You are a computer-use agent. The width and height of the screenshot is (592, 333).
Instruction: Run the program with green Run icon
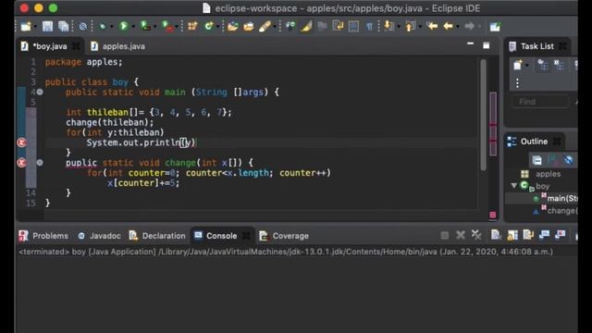[123, 26]
